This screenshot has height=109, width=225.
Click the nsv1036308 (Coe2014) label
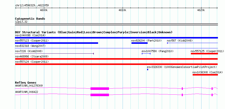(208, 72)
